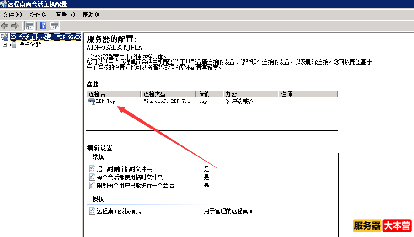Open the 帮助(H) menu
This screenshot has width=414, height=237.
click(x=92, y=15)
